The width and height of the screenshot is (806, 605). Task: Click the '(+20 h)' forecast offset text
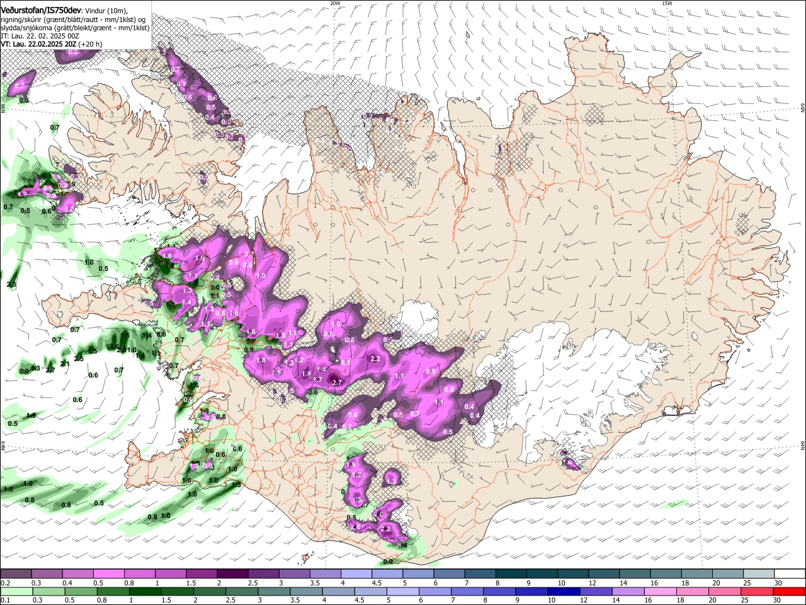[91, 45]
